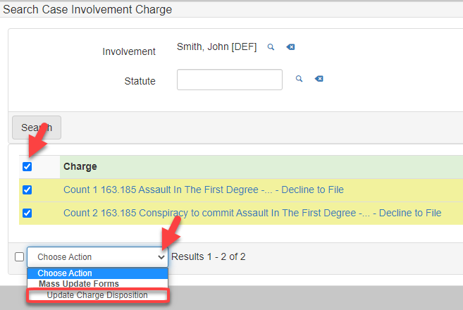Image resolution: width=463 pixels, height=310 pixels.
Task: Select Update Charge Disposition option
Action: [97, 295]
